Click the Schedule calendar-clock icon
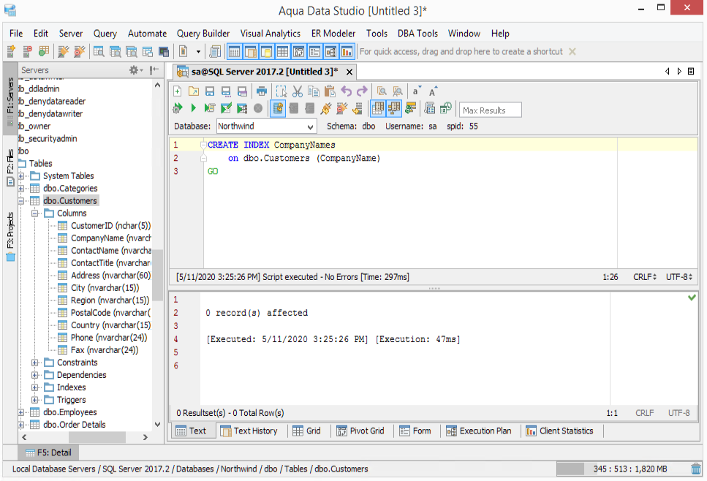Image resolution: width=707 pixels, height=481 pixels. (x=446, y=108)
